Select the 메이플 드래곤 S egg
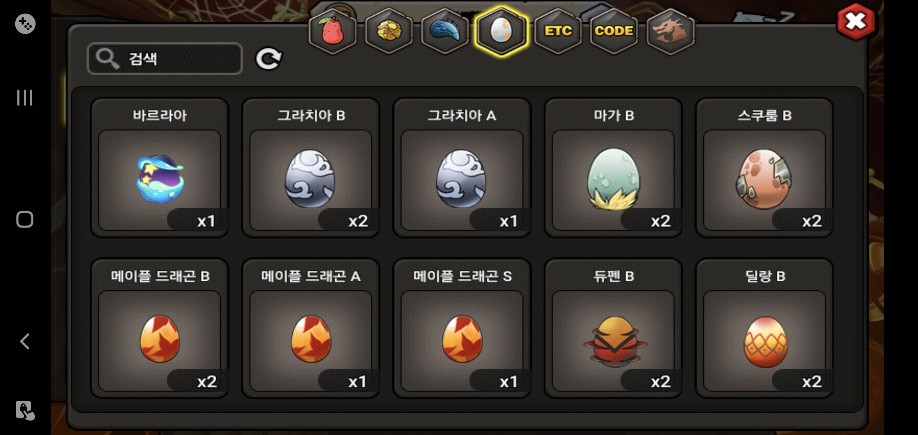The height and width of the screenshot is (435, 918). point(462,328)
